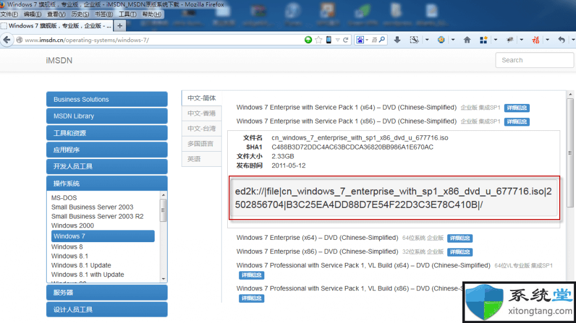The image size is (576, 323).
Task: Click the gray bug toolbar icon
Action: coord(510,40)
